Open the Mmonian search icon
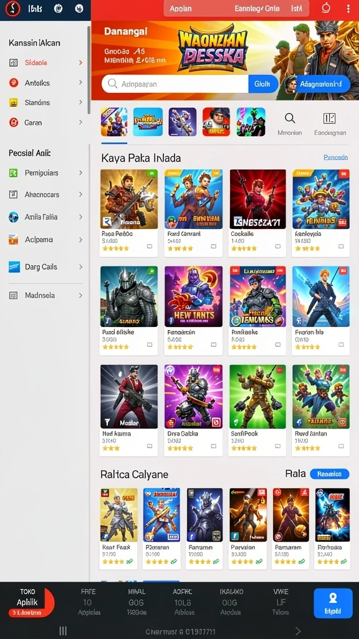This screenshot has width=359, height=639. tap(290, 119)
